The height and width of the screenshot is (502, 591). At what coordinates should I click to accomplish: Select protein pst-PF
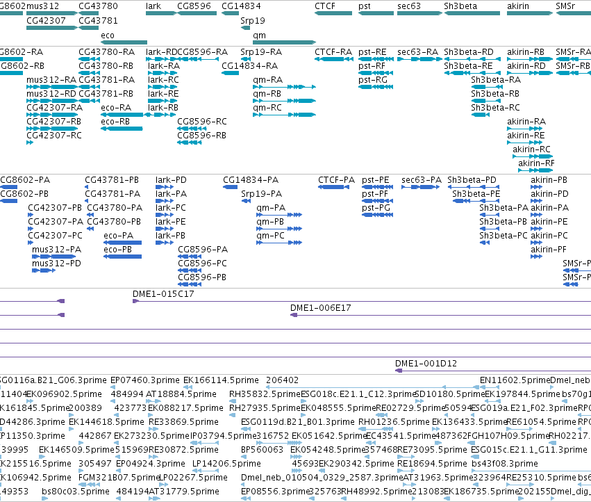pos(375,193)
